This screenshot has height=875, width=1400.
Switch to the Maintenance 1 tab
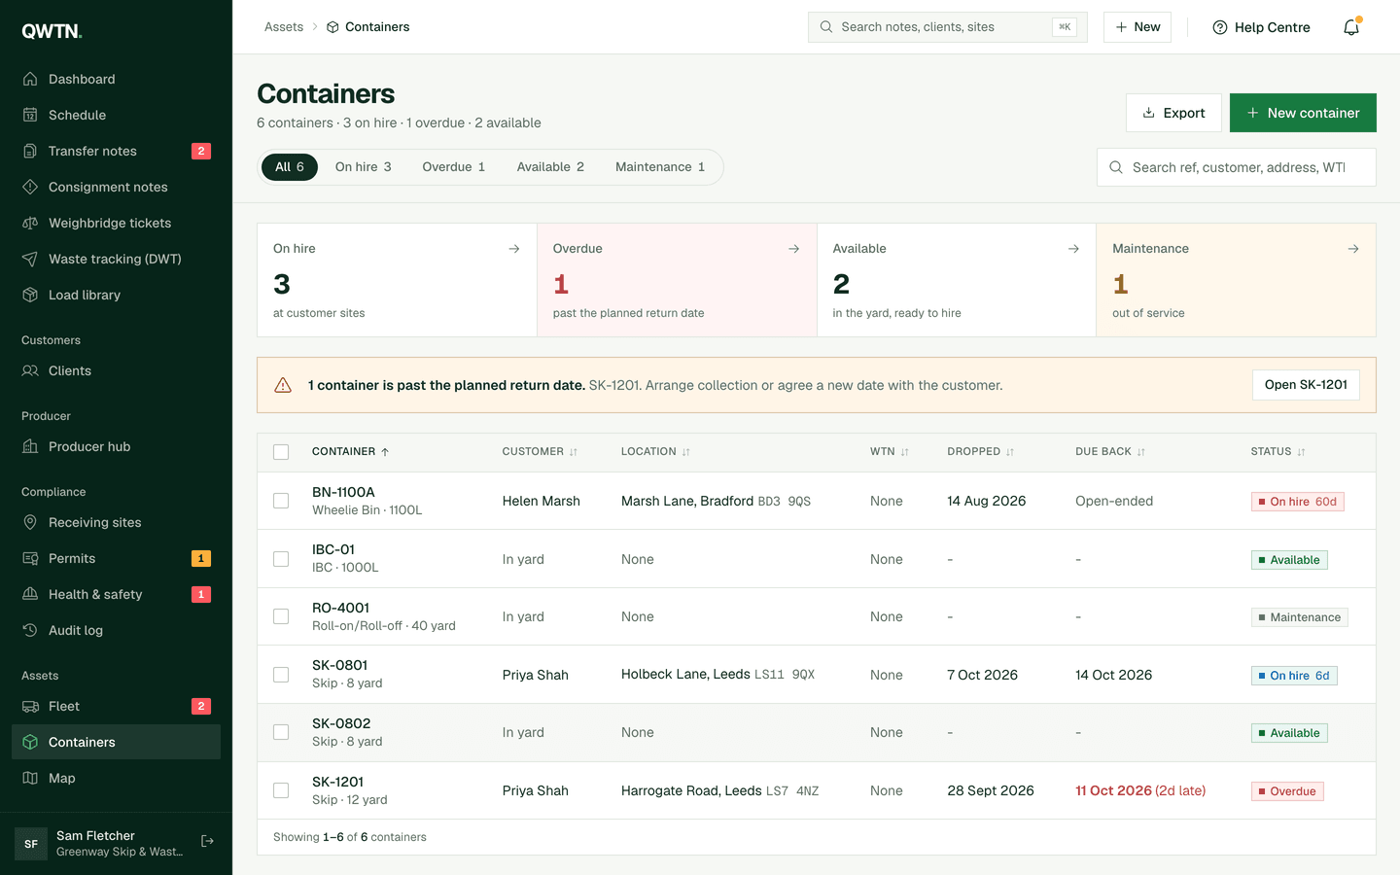coord(660,167)
